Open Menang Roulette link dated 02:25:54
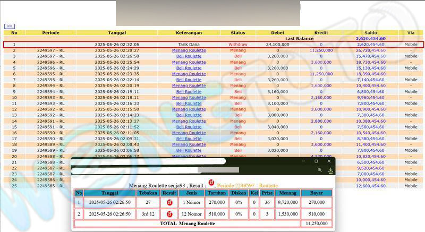 [x=189, y=62]
